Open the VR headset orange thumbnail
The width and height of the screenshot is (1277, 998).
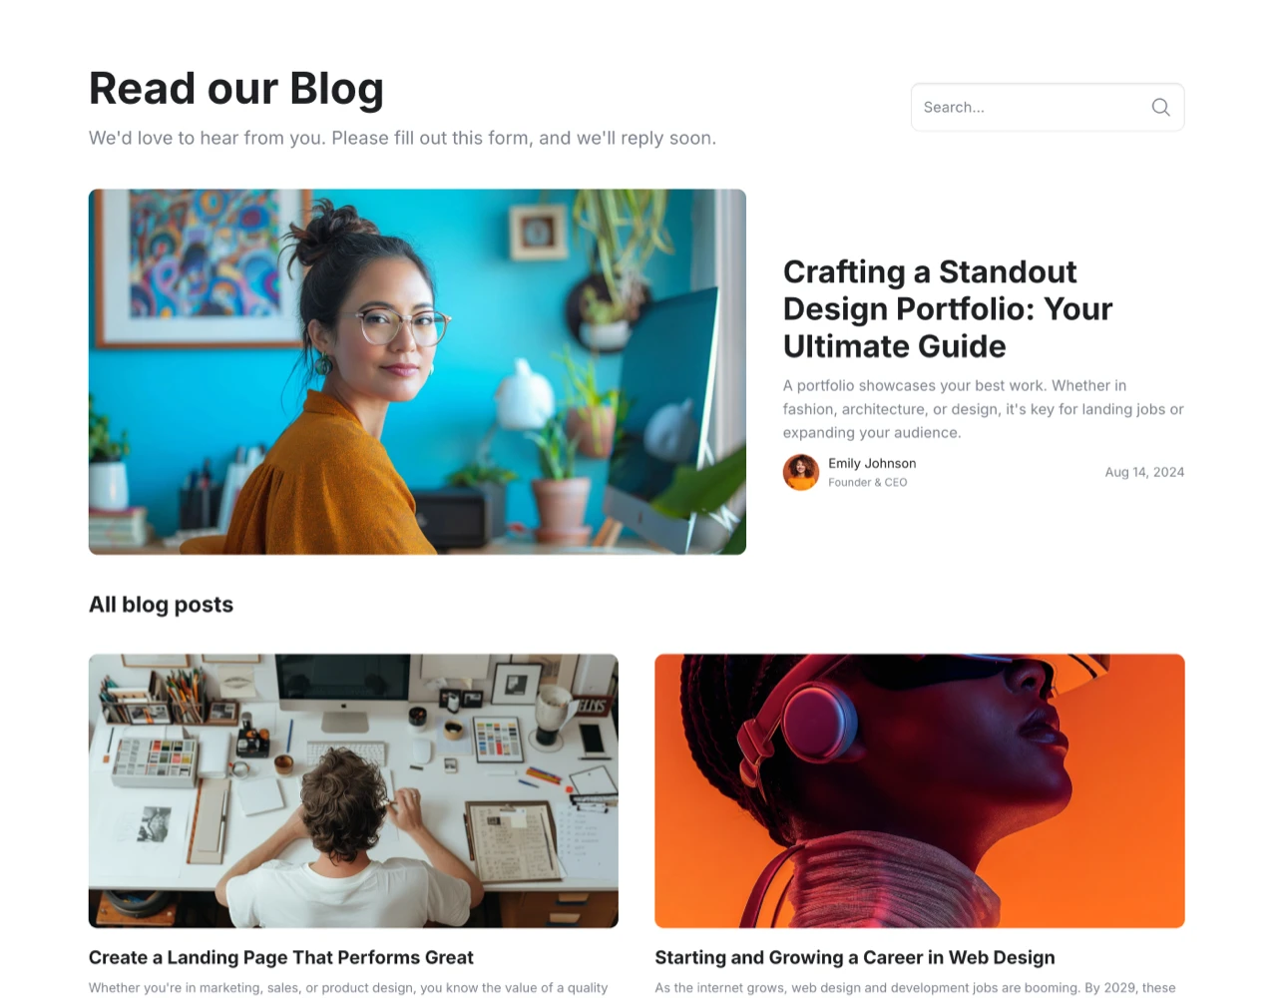coord(919,790)
